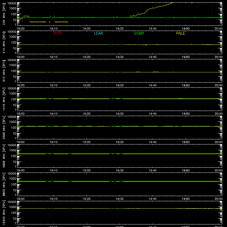Click 19:20 tick below 245 MHz panel

pyautogui.click(x=87, y=29)
